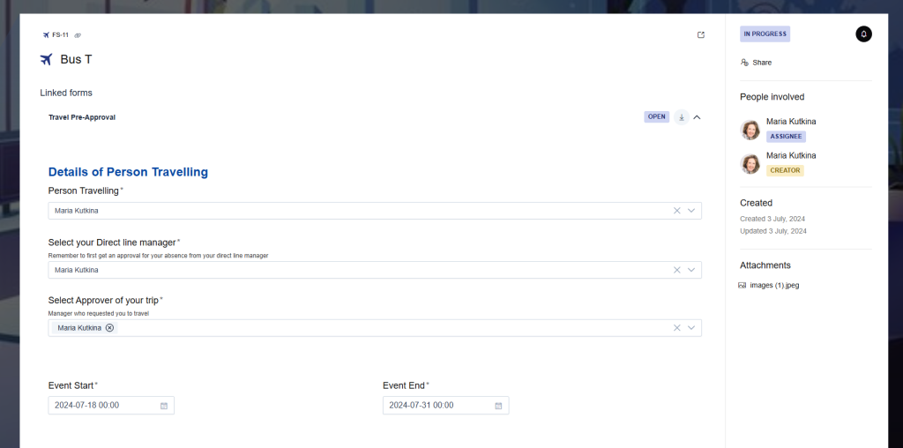Screen dimensions: 903x448
Task: Open the Event Start calendar picker
Action: pos(164,406)
